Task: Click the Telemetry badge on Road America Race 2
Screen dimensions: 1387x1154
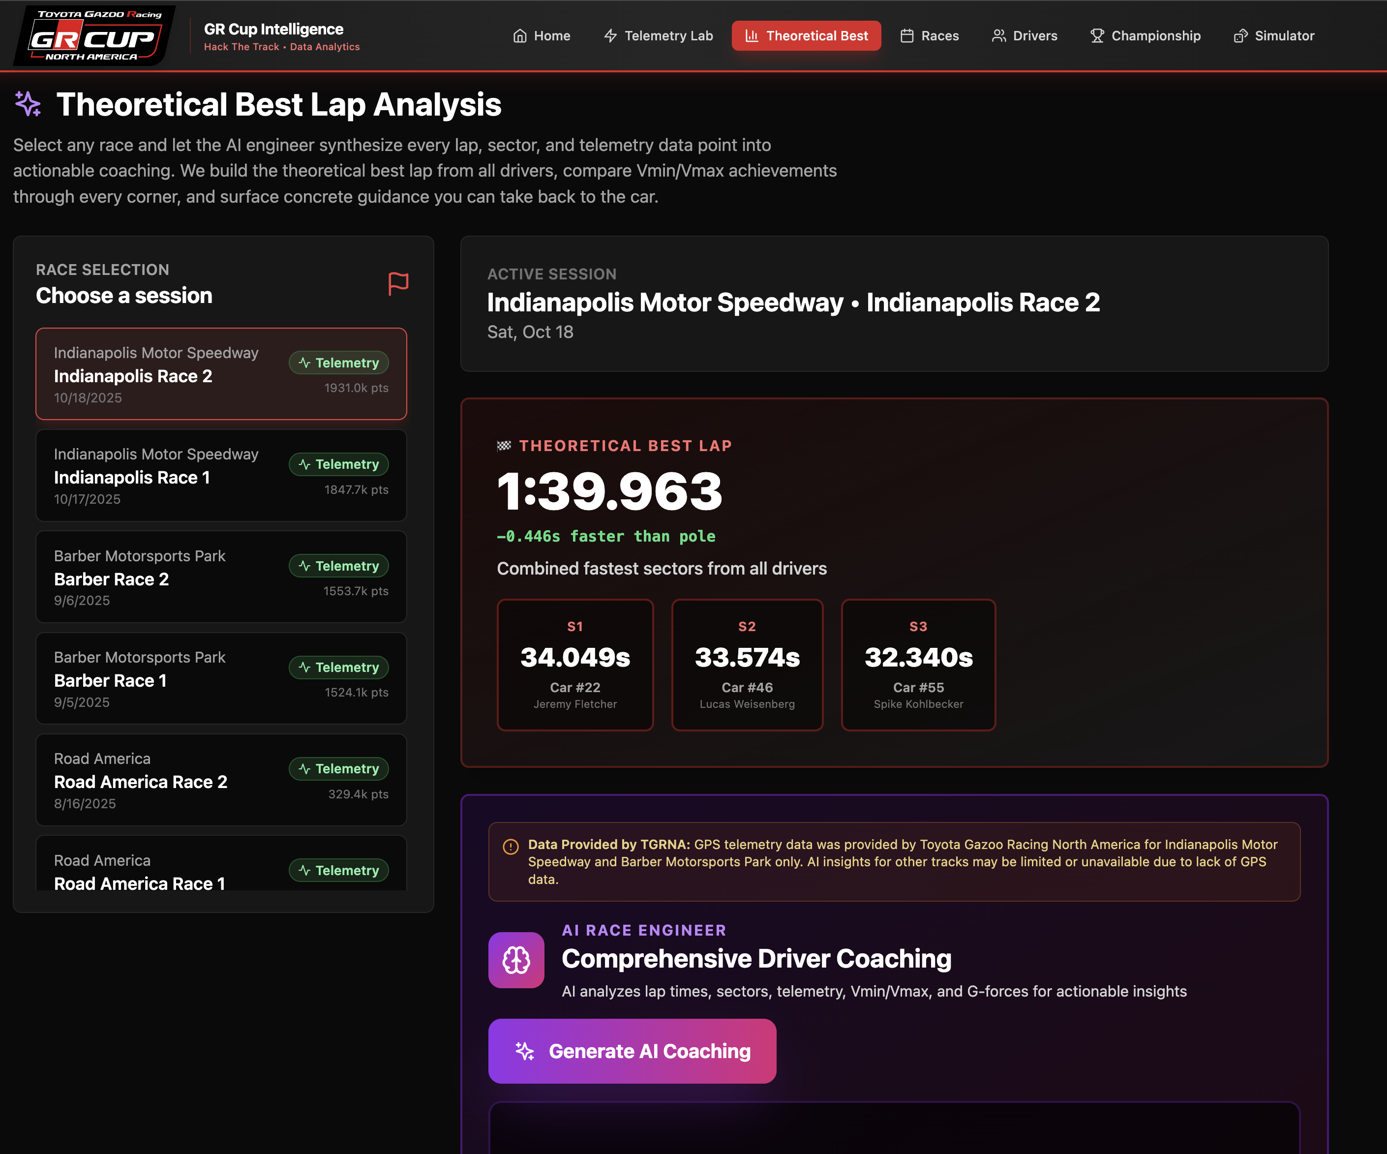Action: coord(339,769)
